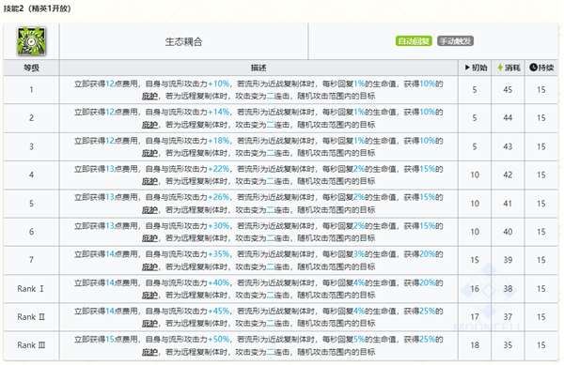
Task: Click the 描述 column header
Action: (x=258, y=68)
